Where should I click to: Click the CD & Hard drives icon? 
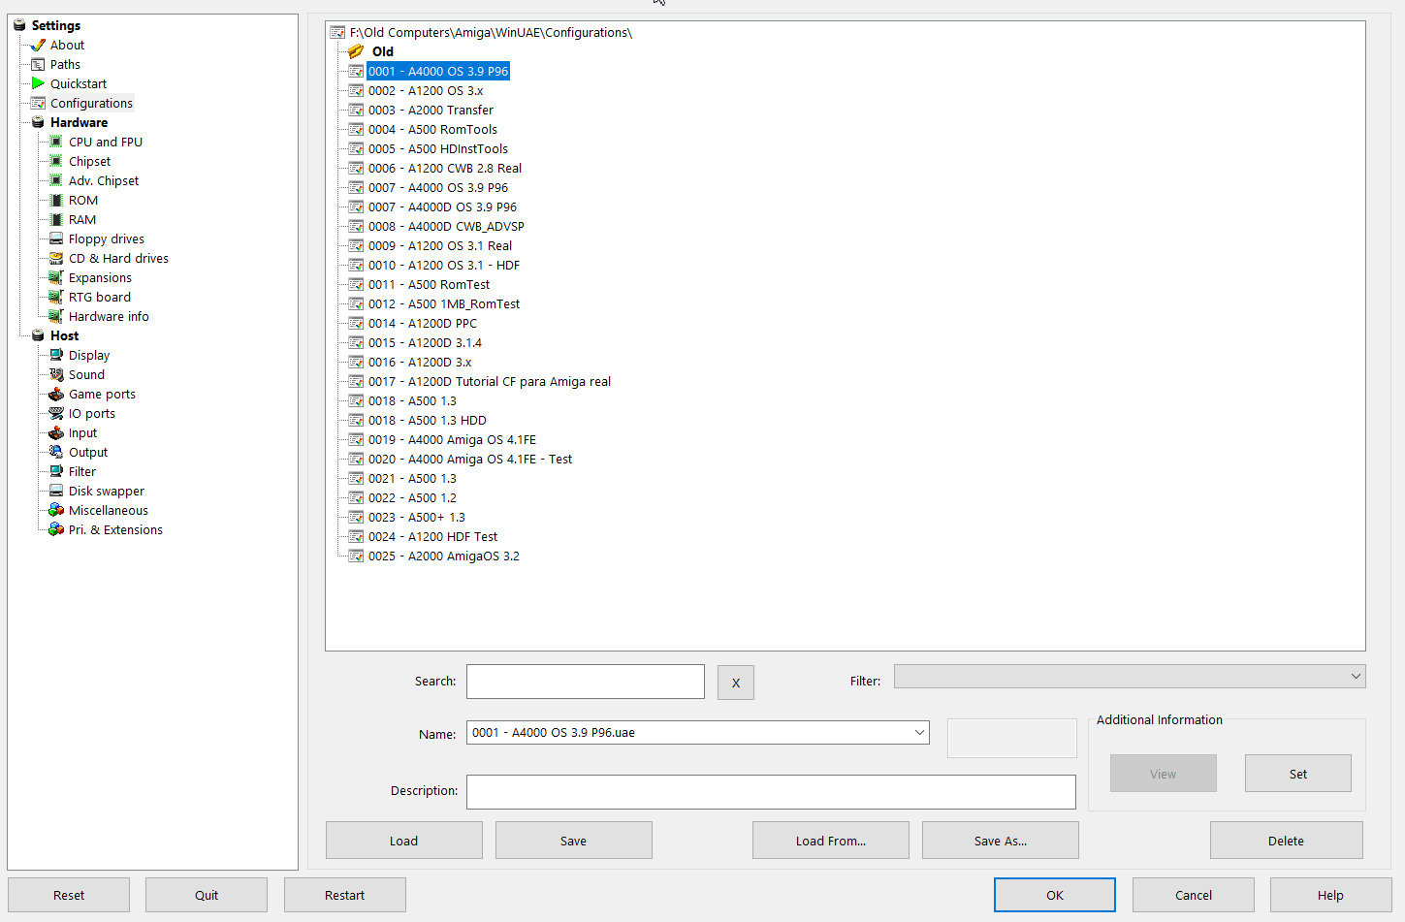pos(56,258)
